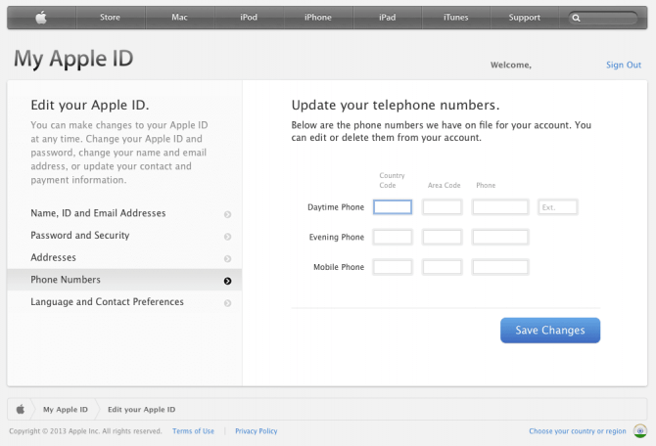Click the Mobile Phone label

coord(339,267)
